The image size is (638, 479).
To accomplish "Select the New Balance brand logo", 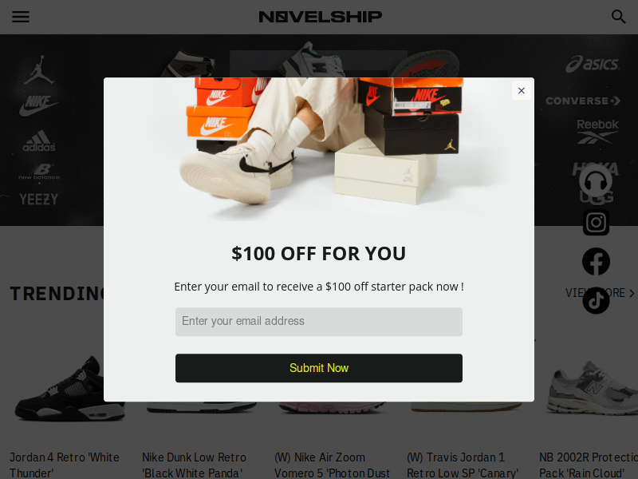I will click(x=39, y=172).
